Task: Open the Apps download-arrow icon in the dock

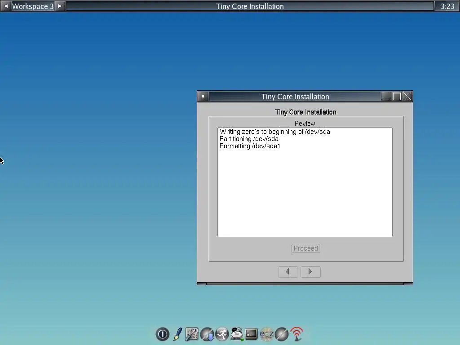Action: pyautogui.click(x=207, y=334)
